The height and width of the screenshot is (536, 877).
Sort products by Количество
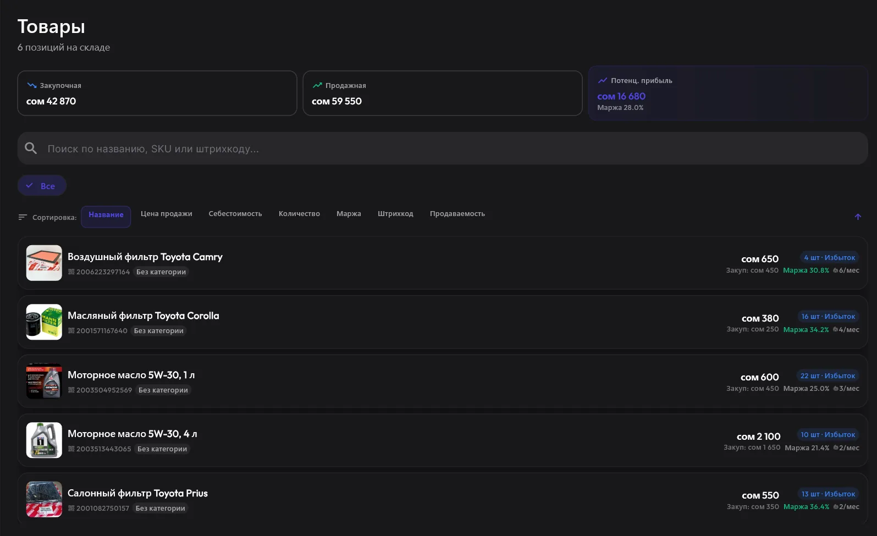pyautogui.click(x=299, y=214)
